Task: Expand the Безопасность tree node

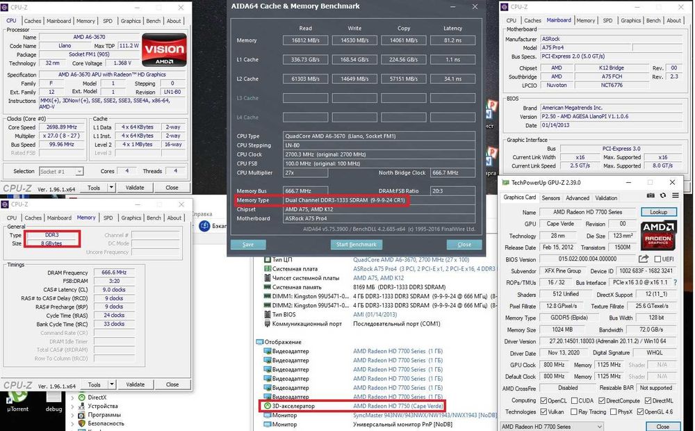Action: click(x=73, y=423)
